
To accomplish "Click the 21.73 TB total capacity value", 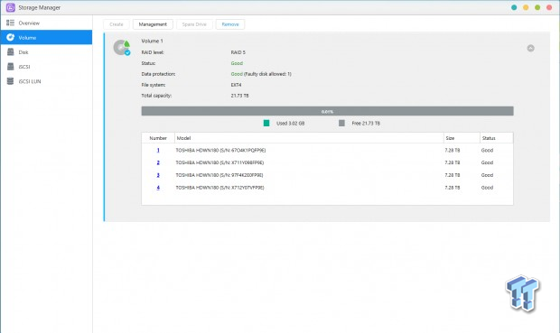I will (x=239, y=96).
